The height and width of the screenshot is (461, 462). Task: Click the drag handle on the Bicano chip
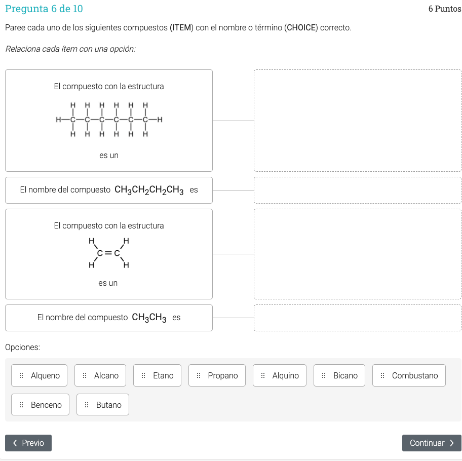tap(323, 375)
